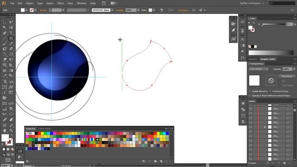The height and width of the screenshot is (167, 297).
Task: Click Delete Selection icon in Layers panel
Action: pyautogui.click(x=290, y=163)
